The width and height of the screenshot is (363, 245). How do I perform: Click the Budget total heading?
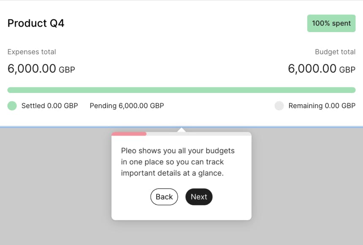335,52
